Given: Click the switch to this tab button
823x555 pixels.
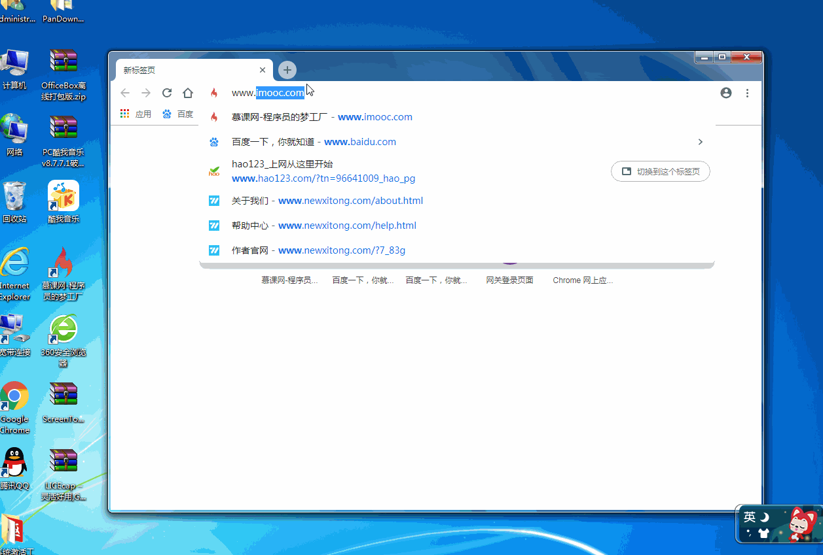Looking at the screenshot, I should point(661,171).
